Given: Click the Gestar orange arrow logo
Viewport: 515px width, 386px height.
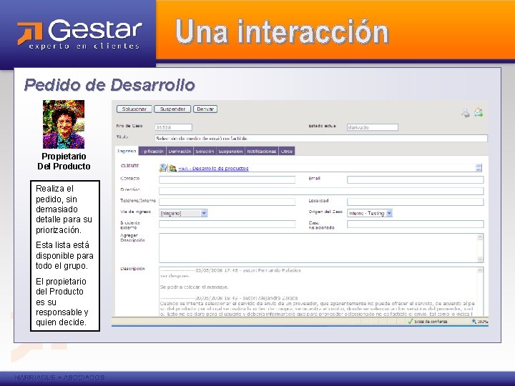Looking at the screenshot, I should (29, 32).
